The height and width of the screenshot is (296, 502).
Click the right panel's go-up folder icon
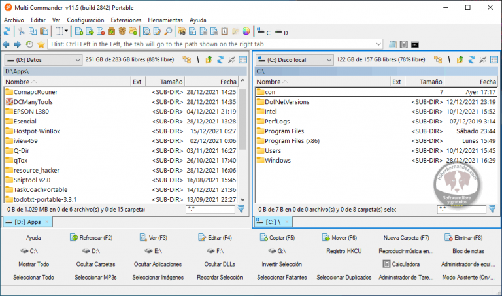tap(460, 59)
